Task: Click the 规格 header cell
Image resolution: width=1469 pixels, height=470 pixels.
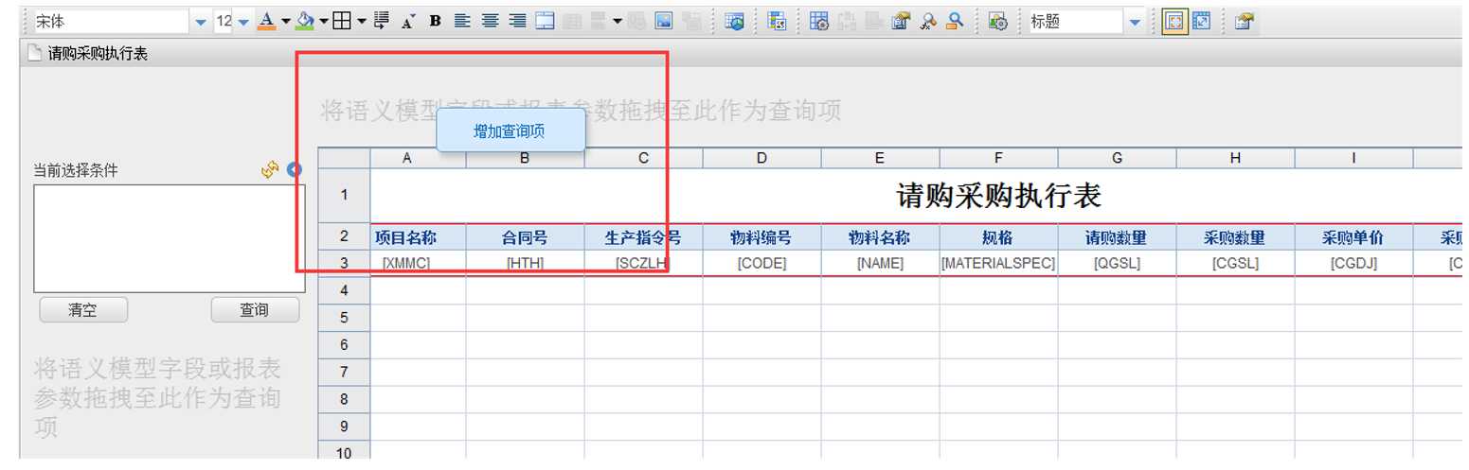Action: pos(998,237)
